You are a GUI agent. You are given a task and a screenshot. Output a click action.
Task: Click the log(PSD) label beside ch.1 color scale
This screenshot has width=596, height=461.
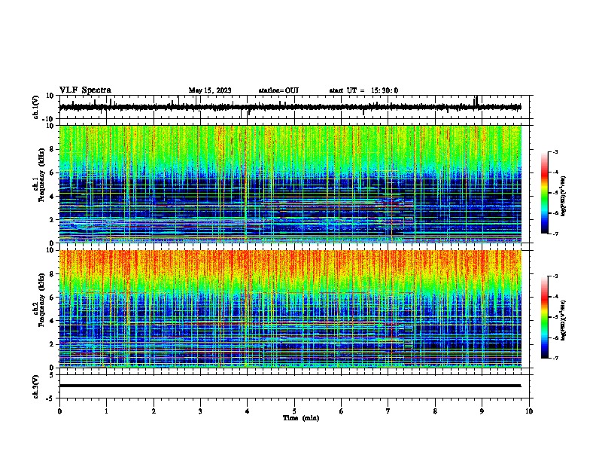563,197
